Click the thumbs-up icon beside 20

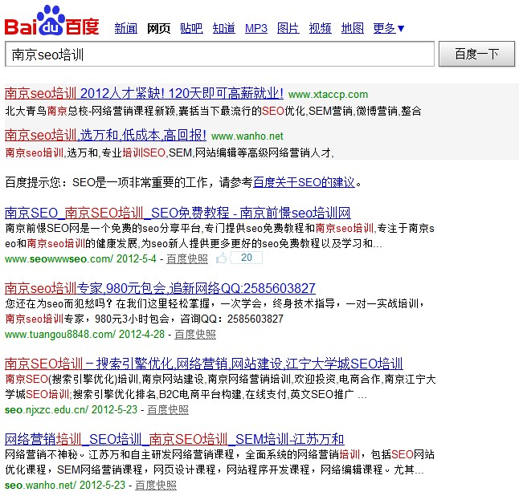[221, 258]
